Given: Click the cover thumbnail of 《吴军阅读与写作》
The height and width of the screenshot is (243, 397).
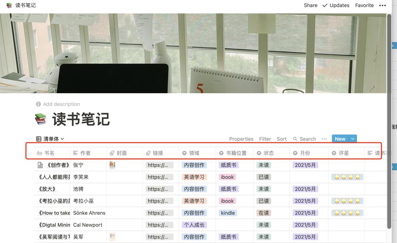Looking at the screenshot, I should tap(112, 237).
